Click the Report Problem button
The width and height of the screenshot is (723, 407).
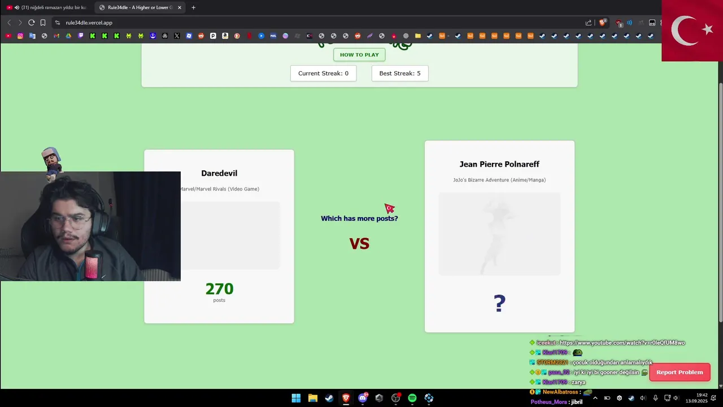tap(680, 372)
